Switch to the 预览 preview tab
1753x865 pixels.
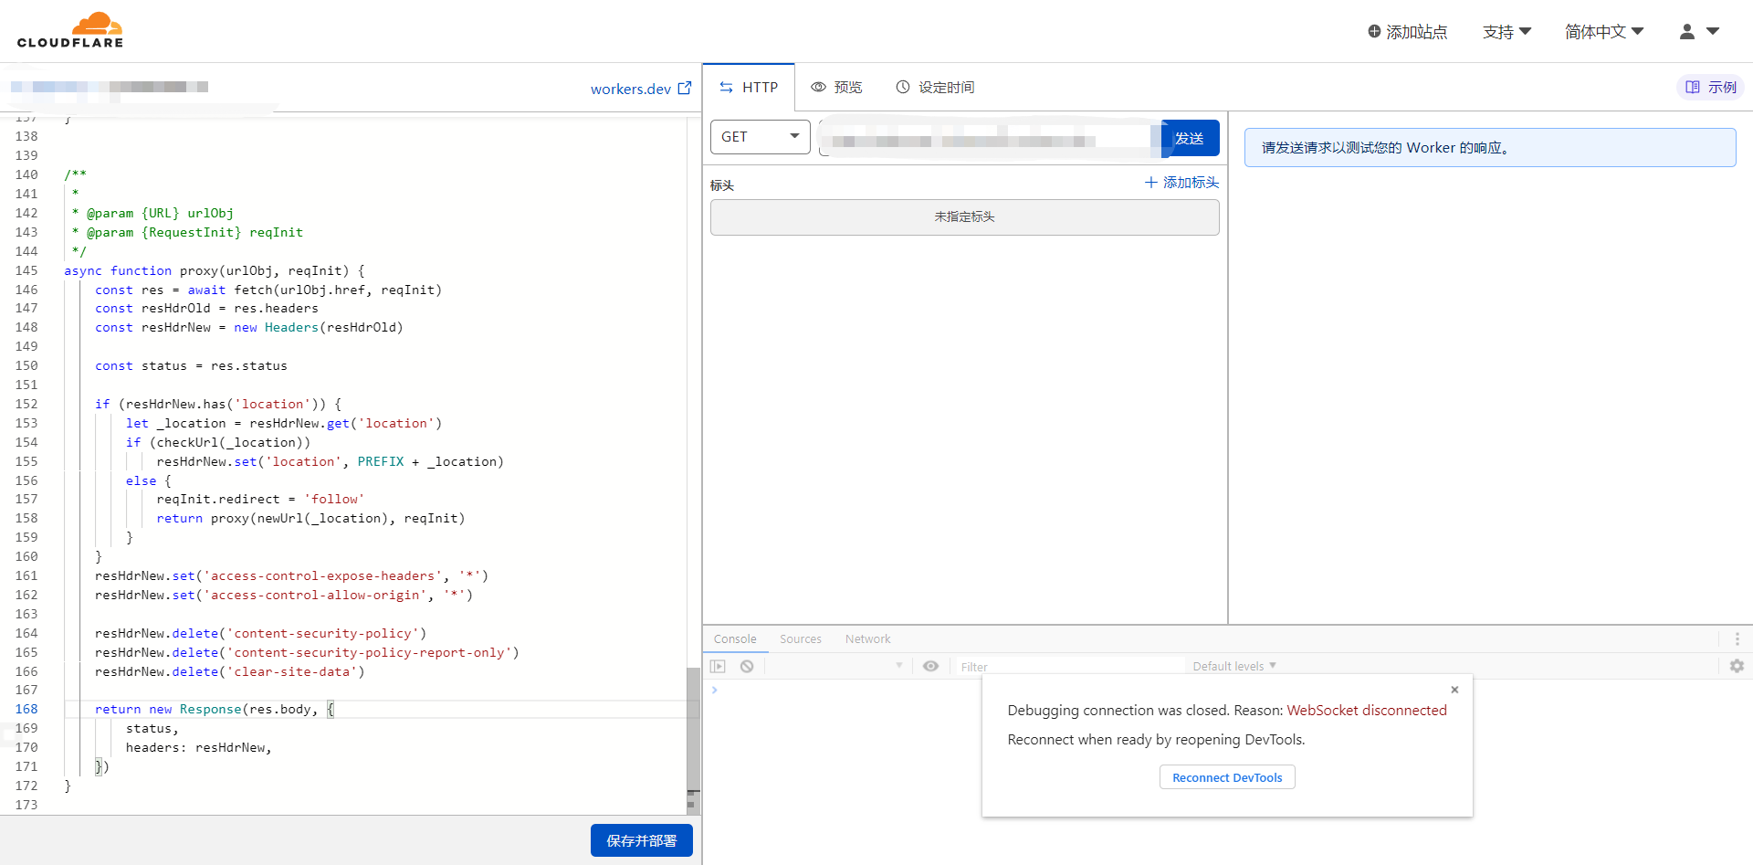click(x=836, y=88)
